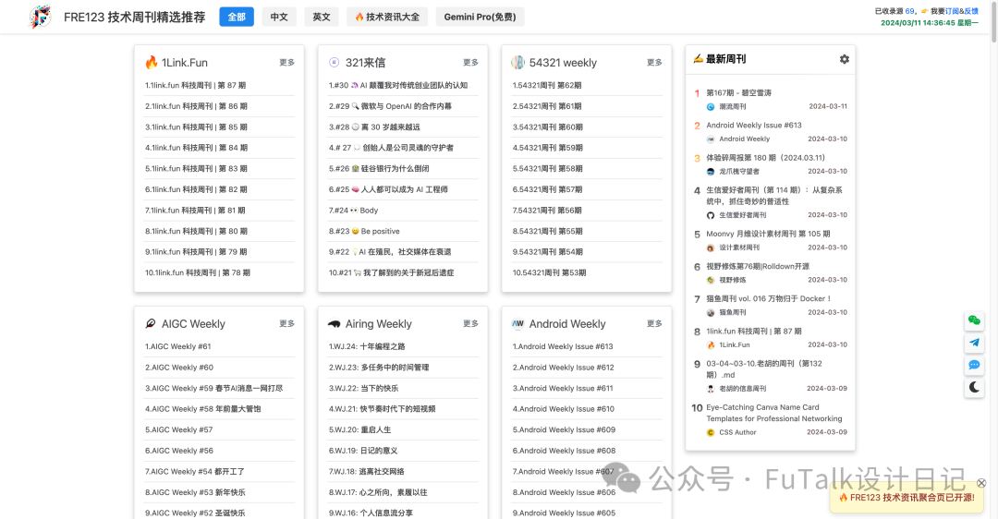The width and height of the screenshot is (998, 519).
Task: Open the WeChat floating icon
Action: 974,320
